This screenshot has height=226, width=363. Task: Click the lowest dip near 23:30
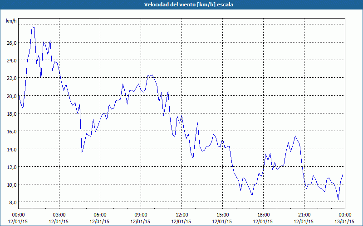(338, 199)
